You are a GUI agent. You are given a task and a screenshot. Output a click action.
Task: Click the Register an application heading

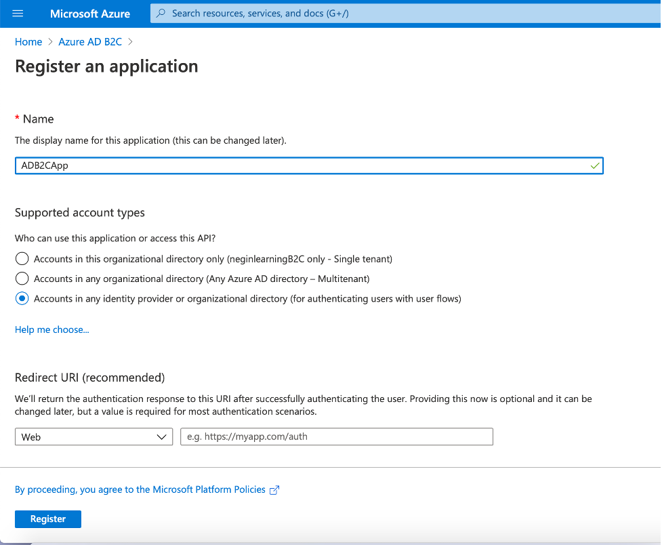pyautogui.click(x=106, y=66)
